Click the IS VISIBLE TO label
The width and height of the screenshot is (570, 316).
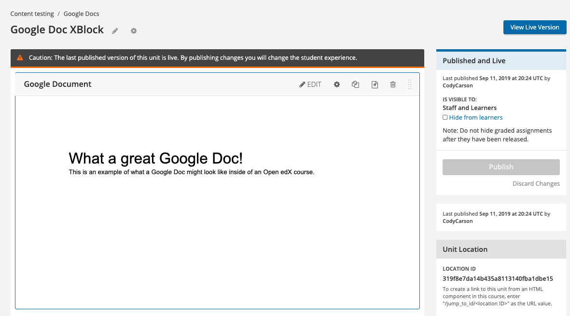tap(459, 99)
